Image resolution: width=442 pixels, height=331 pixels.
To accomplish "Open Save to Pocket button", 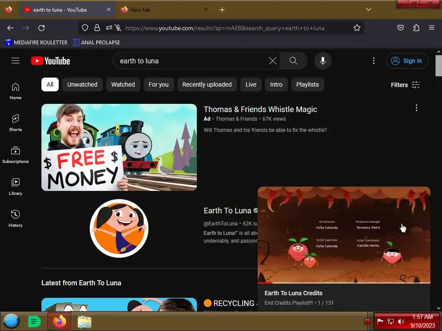I will point(400,28).
